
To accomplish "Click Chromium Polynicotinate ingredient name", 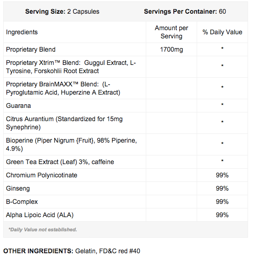I will point(42,175).
